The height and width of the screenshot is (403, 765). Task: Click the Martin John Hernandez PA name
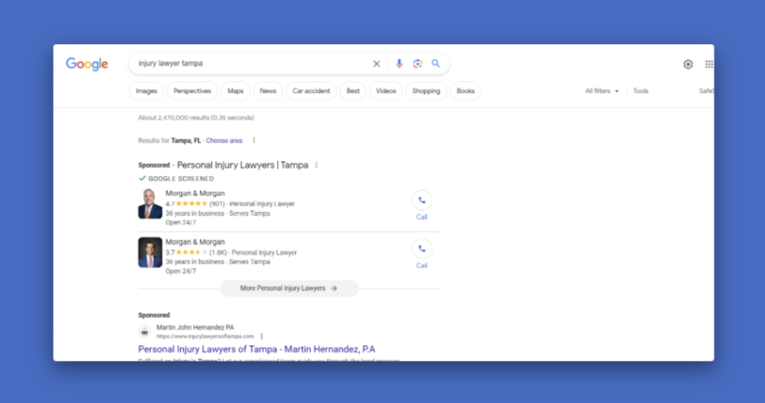[x=195, y=328]
